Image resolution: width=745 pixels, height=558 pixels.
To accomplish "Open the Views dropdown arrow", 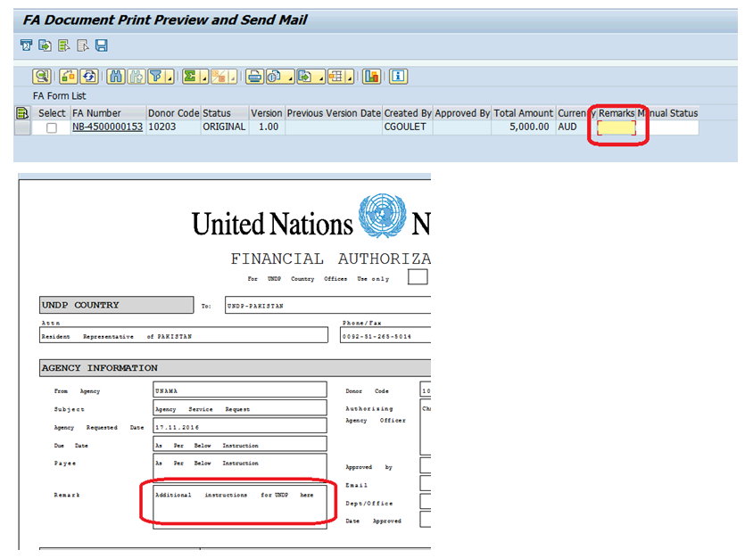I will 290,79.
